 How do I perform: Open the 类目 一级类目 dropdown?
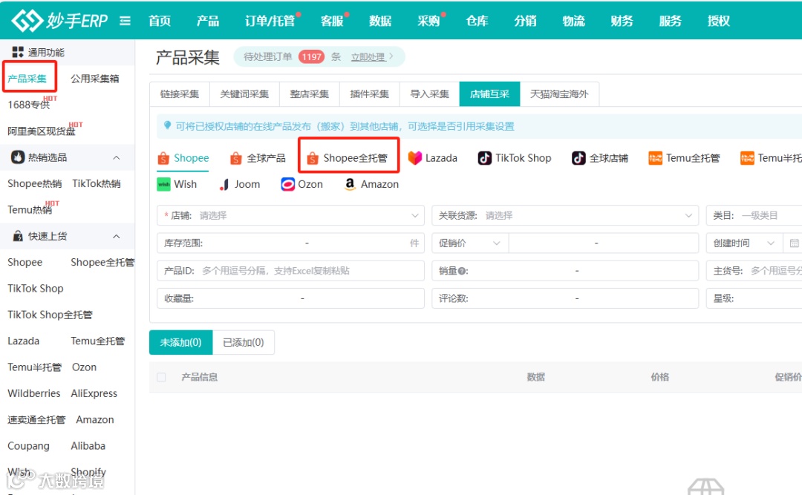click(x=754, y=215)
